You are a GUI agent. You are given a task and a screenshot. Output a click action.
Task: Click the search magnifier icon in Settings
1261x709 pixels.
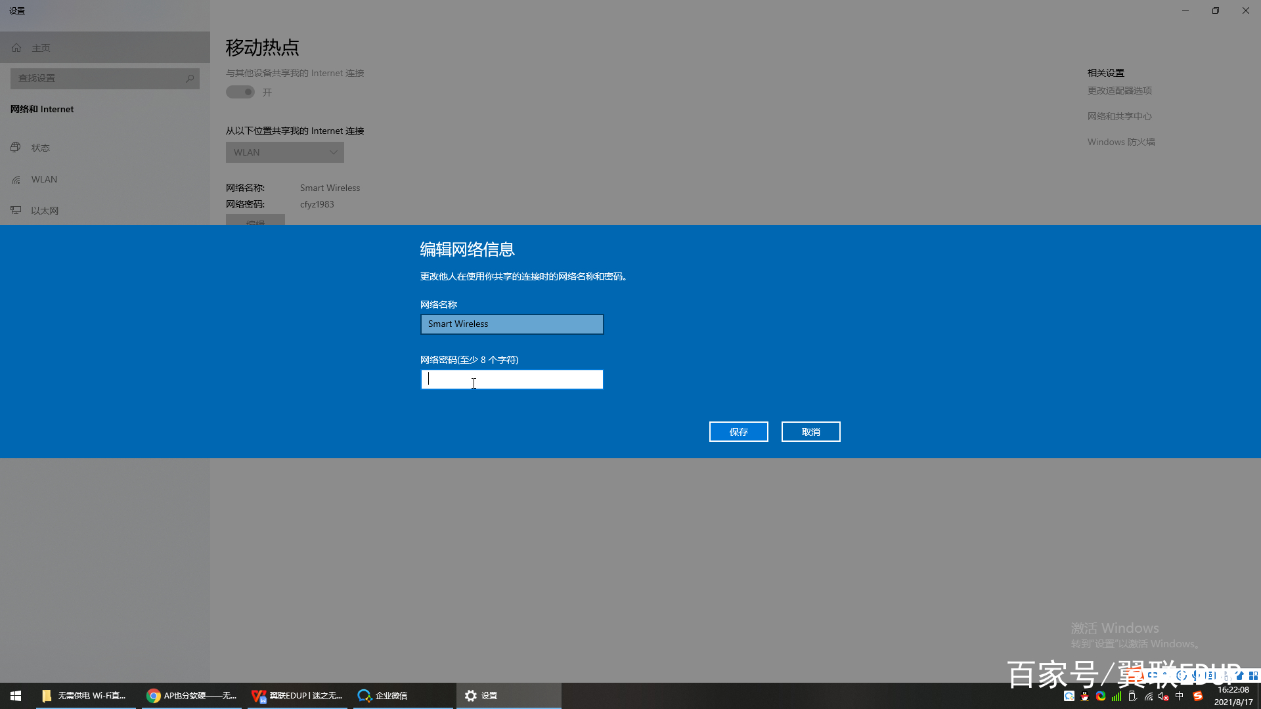click(190, 78)
